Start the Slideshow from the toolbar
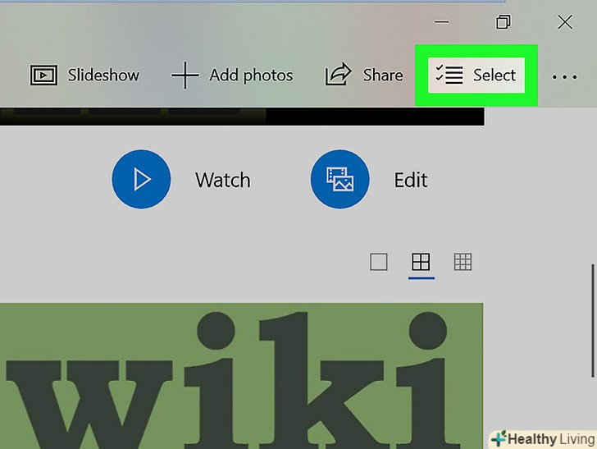 click(x=84, y=75)
